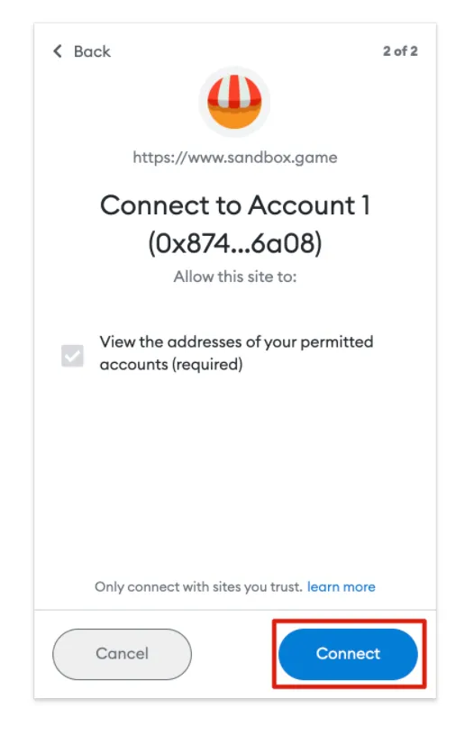The image size is (474, 735).
Task: Click the word trust in footer notice
Action: pos(286,586)
